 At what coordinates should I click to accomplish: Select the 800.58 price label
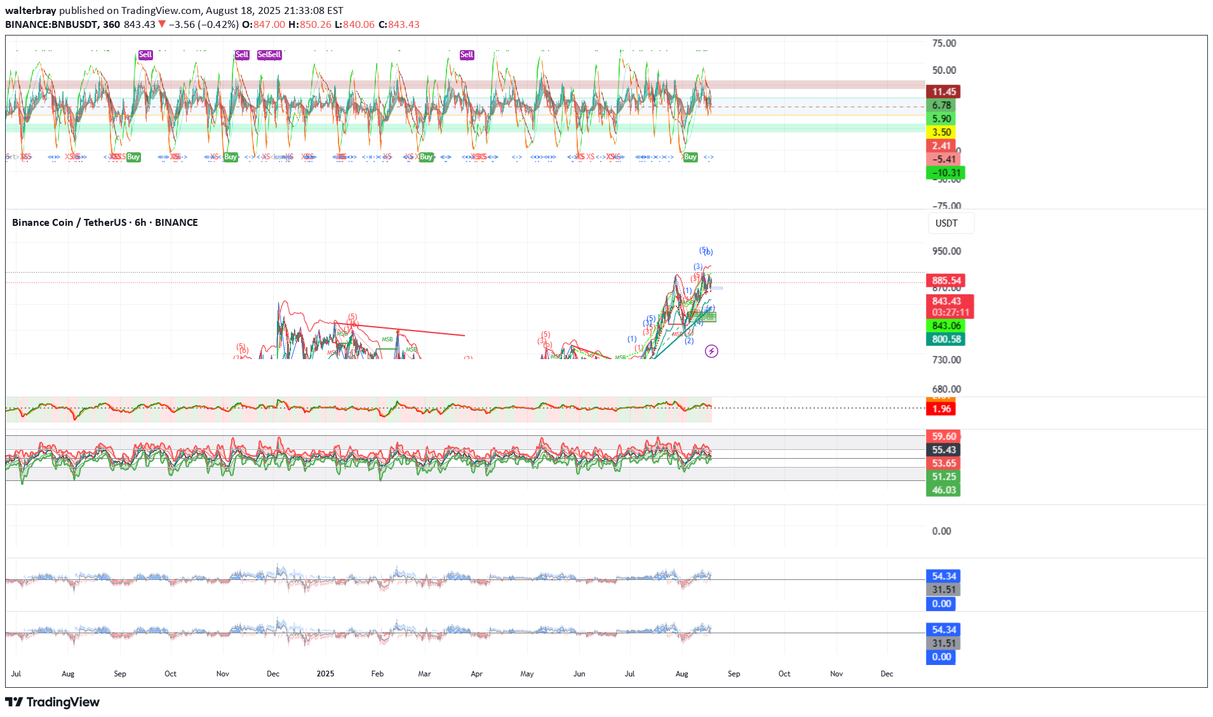946,339
